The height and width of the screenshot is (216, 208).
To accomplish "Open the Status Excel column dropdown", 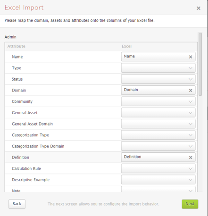I will click(x=158, y=79).
